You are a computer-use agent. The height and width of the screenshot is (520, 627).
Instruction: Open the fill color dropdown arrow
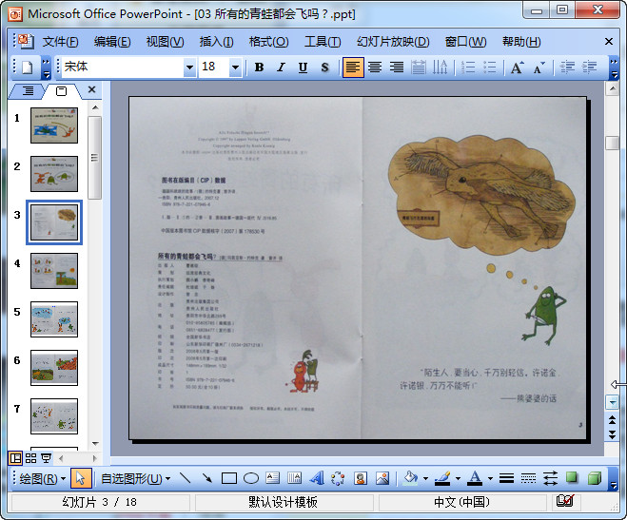[x=425, y=478]
